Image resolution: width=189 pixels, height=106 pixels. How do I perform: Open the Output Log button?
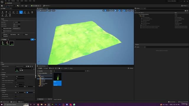tap(14, 102)
